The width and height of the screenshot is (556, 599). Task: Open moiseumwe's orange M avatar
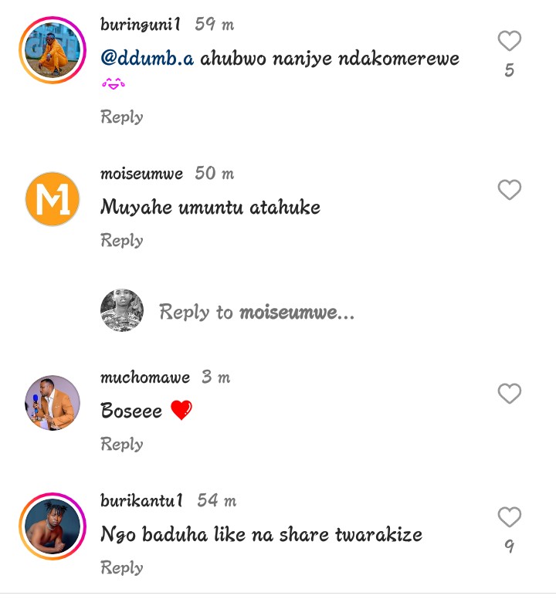(53, 199)
